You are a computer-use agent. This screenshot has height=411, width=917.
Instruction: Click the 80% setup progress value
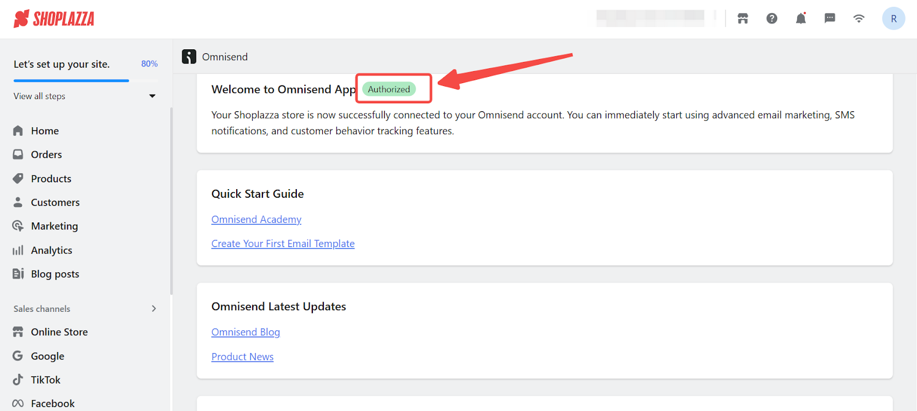150,64
